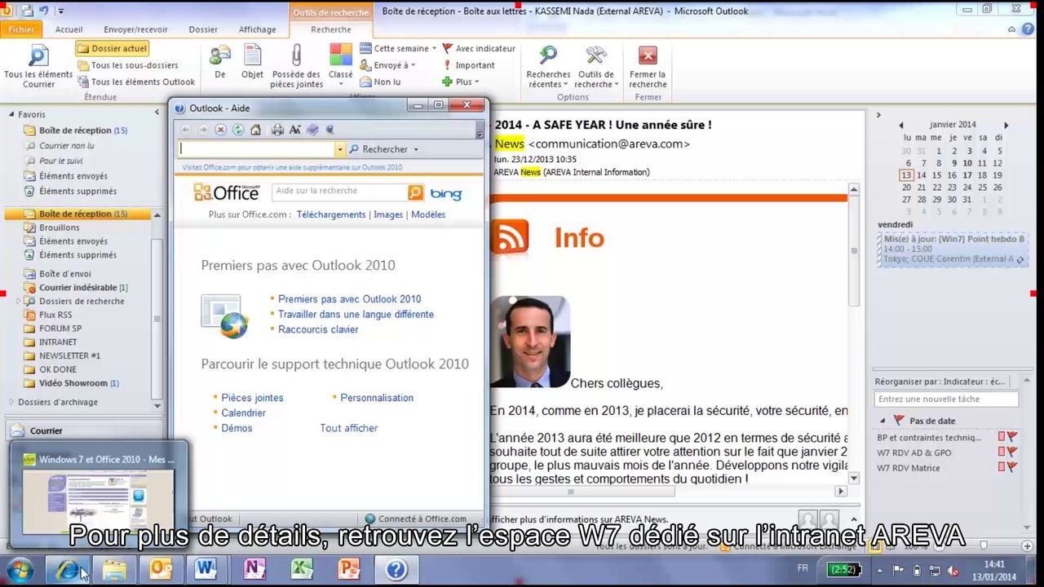Click Fermer la recherche red button
The width and height of the screenshot is (1044, 587).
(648, 65)
